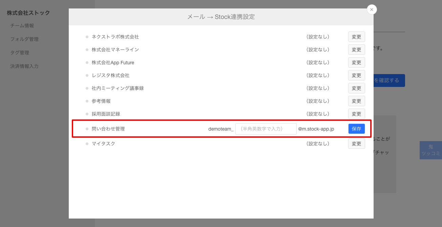The height and width of the screenshot is (227, 442).
Task: Close the メール → Stock連携設定 dialog
Action: (372, 9)
